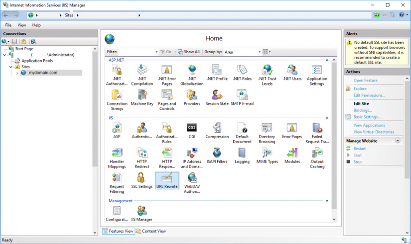Open Configuration Editor in Management
This screenshot has height=244, width=411.
click(117, 214)
